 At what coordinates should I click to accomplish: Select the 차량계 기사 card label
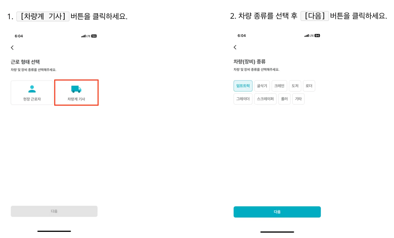click(76, 99)
